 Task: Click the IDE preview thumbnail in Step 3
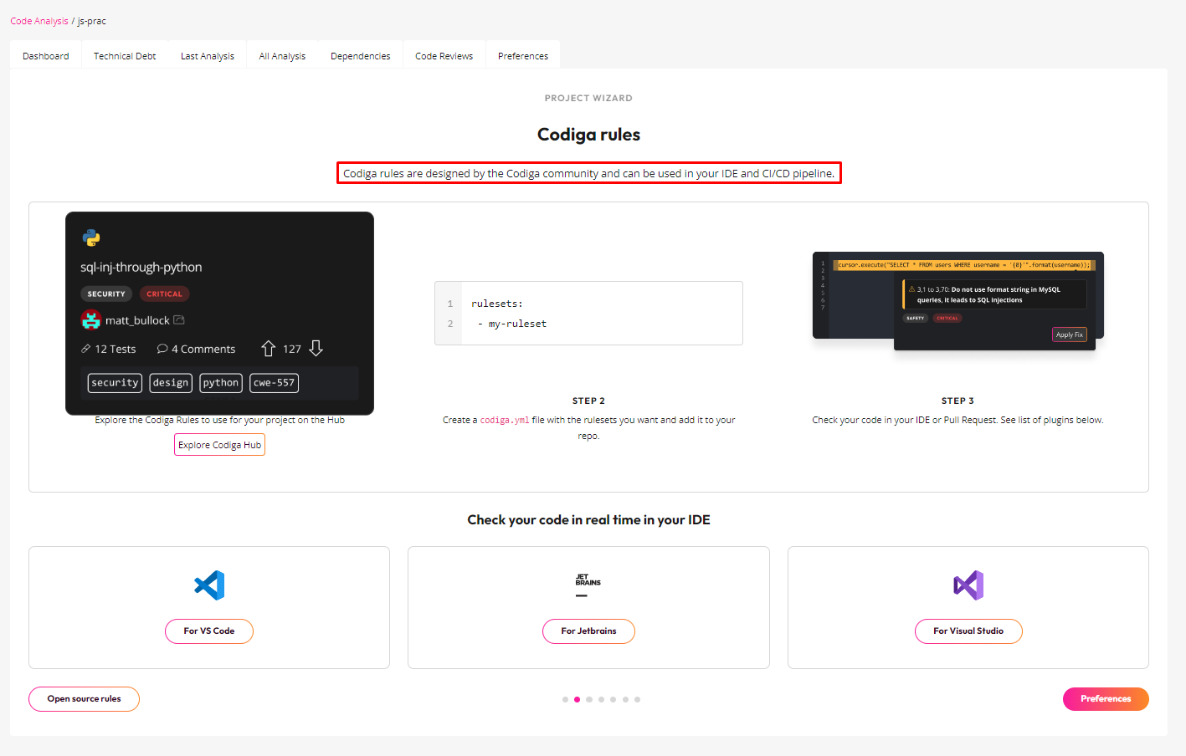(x=958, y=301)
